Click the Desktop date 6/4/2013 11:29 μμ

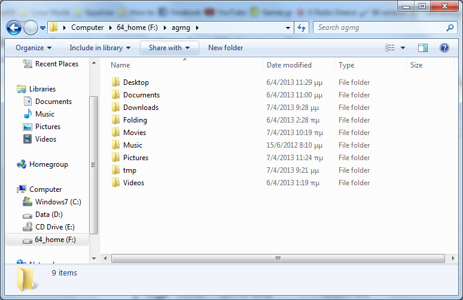pyautogui.click(x=294, y=82)
